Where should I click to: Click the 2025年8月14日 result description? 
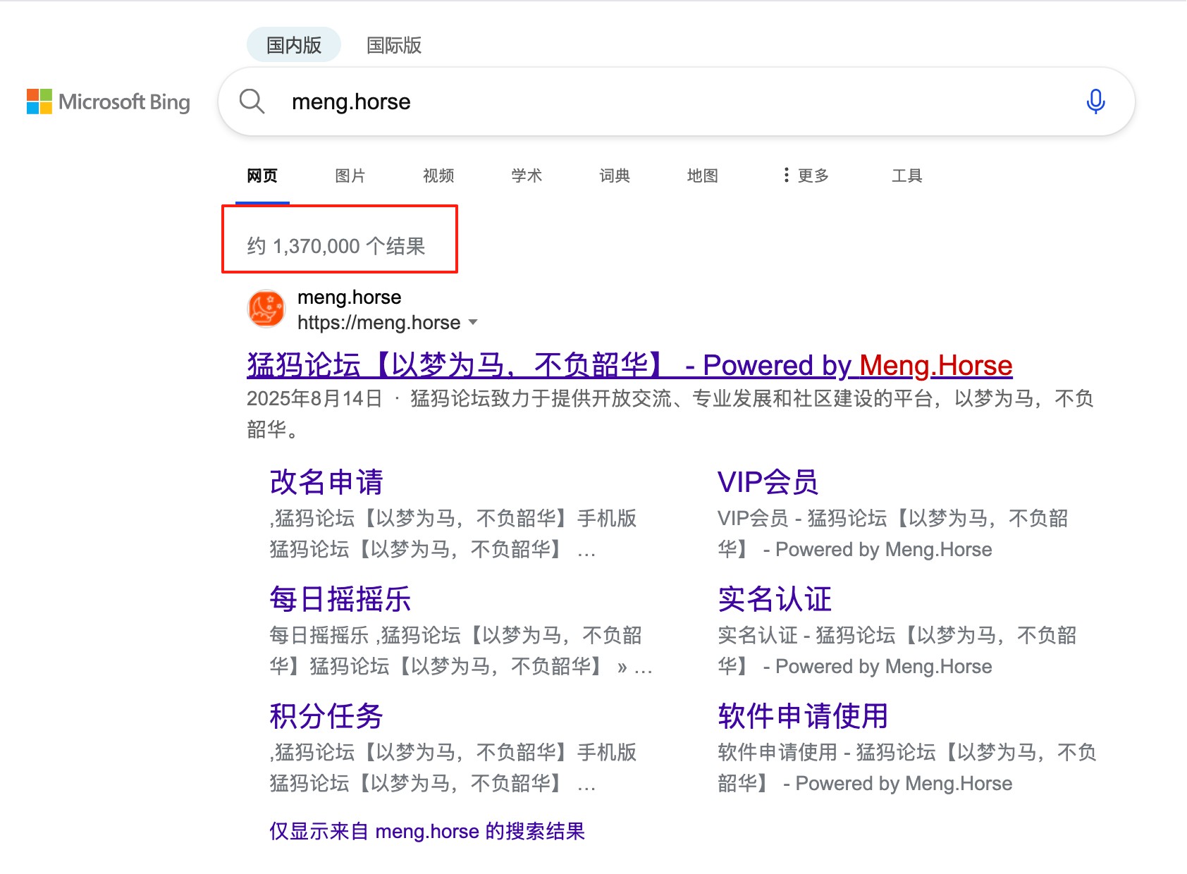coord(670,414)
